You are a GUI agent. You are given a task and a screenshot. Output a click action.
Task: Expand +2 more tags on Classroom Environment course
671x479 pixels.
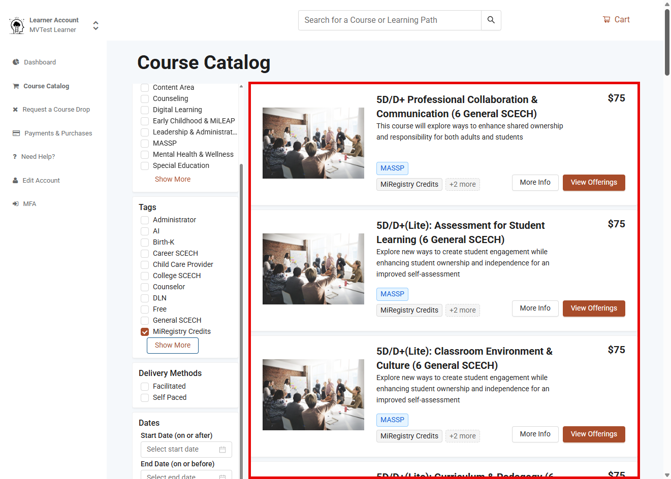463,436
